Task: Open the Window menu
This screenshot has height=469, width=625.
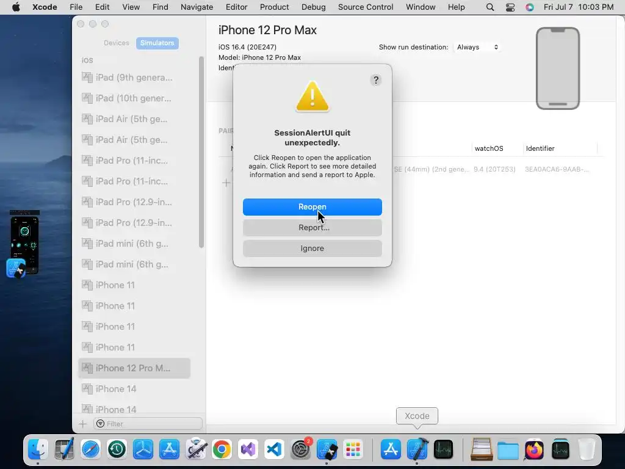Action: tap(421, 7)
